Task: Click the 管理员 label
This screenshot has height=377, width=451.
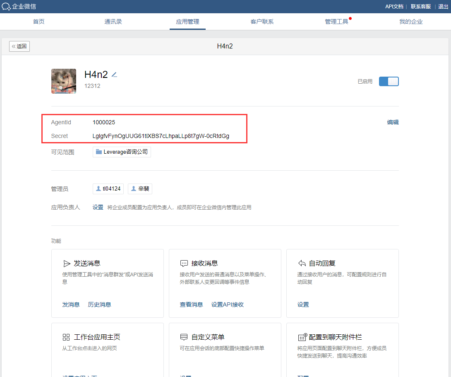Action: (x=60, y=189)
